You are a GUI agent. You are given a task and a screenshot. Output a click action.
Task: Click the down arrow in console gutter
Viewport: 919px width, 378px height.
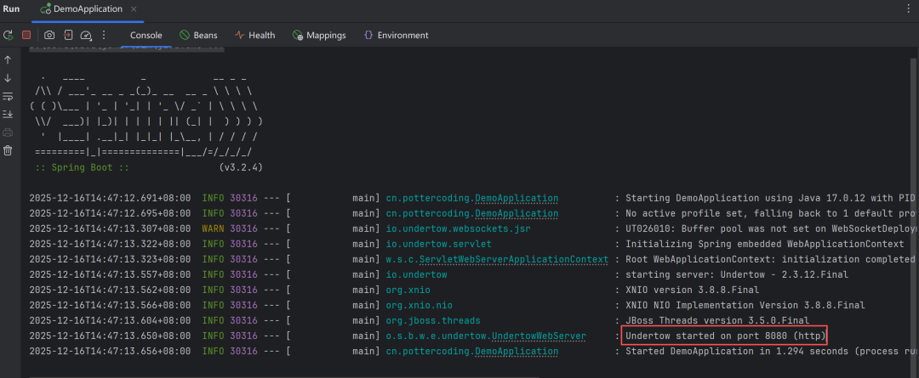(8, 78)
